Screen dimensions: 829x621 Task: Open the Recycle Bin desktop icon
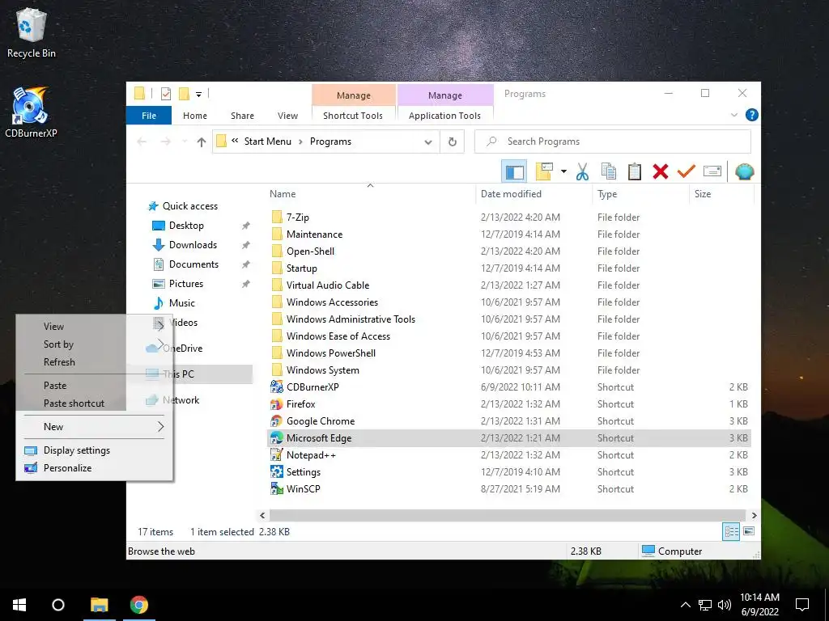(32, 32)
